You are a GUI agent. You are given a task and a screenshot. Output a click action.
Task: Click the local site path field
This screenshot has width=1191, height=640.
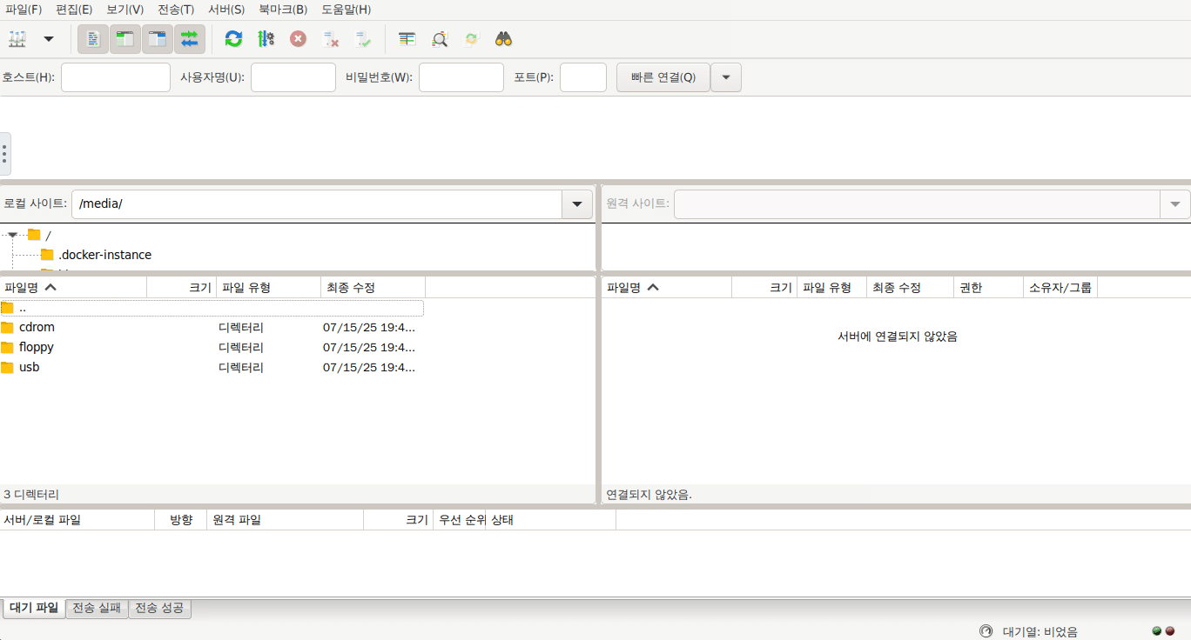317,203
